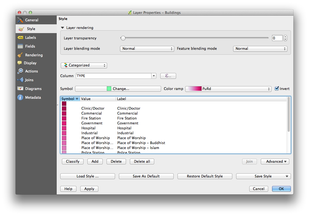
Task: Click the Fields table icon
Action: (20, 46)
